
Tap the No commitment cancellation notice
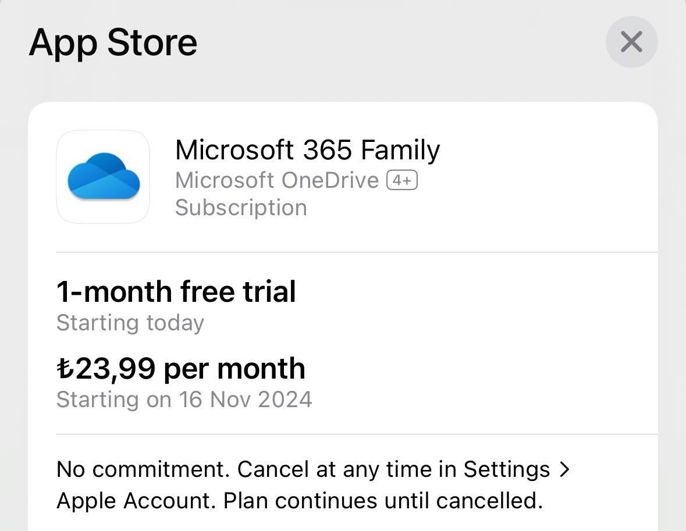tap(313, 484)
